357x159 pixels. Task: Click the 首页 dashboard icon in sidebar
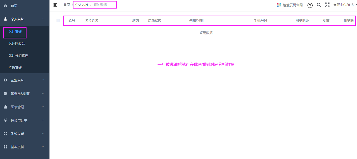6,6
